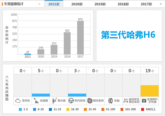Click the 制动系统 label text

coord(98,101)
